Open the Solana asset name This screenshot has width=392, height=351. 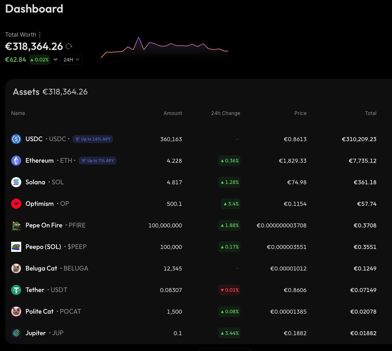click(x=35, y=182)
